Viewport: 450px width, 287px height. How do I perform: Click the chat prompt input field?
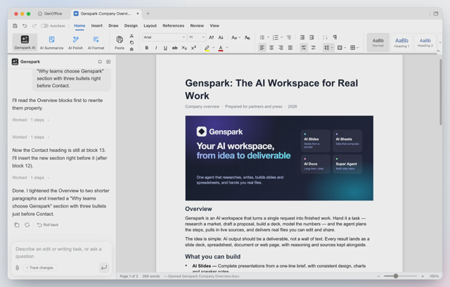[x=61, y=253]
